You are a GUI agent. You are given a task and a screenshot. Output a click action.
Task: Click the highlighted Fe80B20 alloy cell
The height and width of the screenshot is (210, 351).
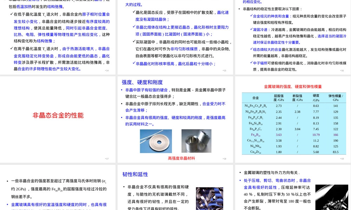coord(256,135)
